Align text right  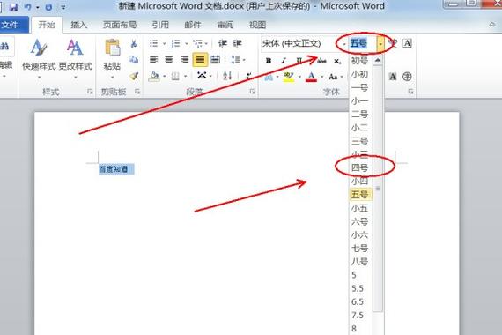pyautogui.click(x=184, y=60)
